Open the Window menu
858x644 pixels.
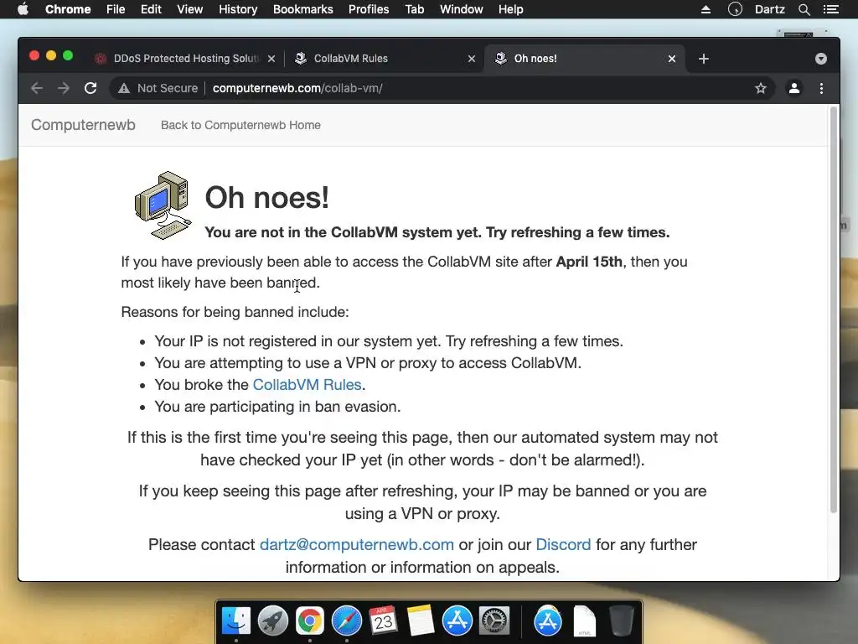(x=462, y=9)
